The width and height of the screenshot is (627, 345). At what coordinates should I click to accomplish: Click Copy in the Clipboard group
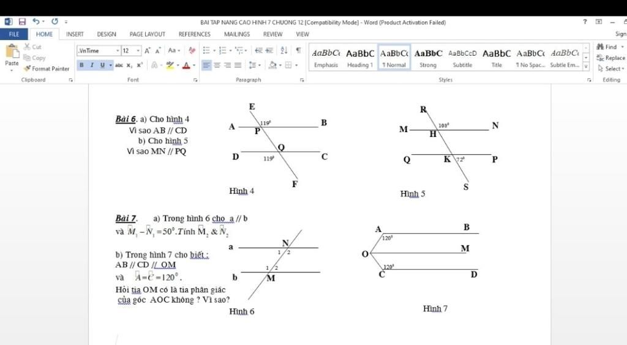34,58
